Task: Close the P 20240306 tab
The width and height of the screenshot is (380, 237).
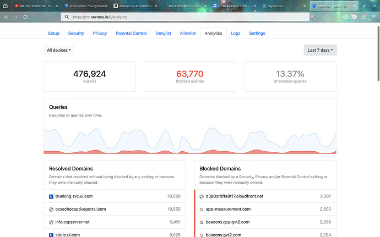Action: [x=255, y=6]
